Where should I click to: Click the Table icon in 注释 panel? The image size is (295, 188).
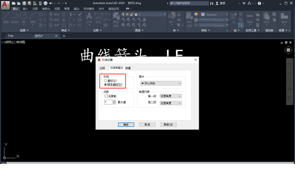tap(105, 25)
